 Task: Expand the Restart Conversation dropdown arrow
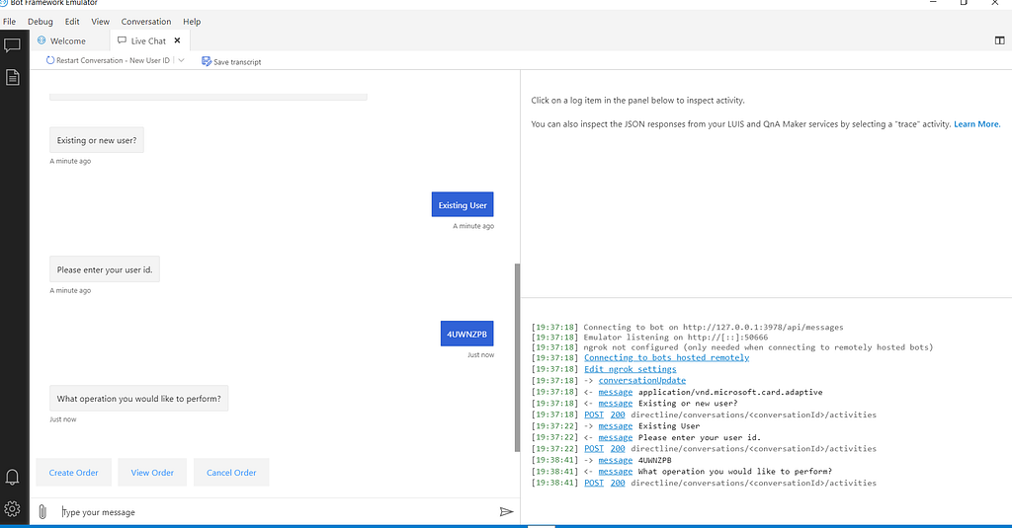(x=182, y=60)
